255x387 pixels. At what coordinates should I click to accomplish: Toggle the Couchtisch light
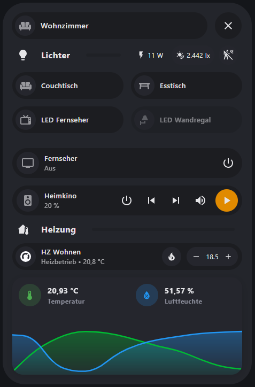click(x=68, y=86)
